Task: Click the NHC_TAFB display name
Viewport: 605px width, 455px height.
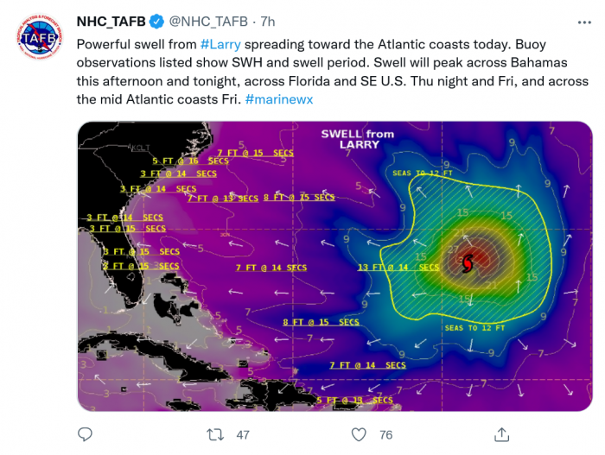Action: point(111,21)
